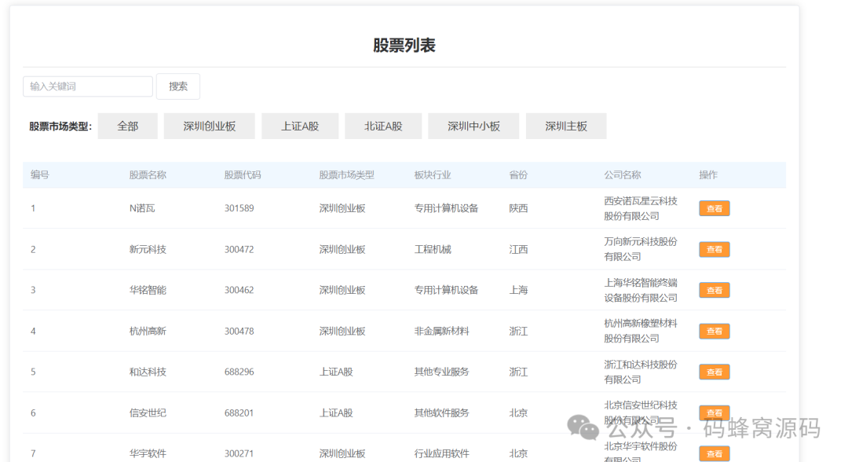Click 查看 for 华宇软件
Screen dimensions: 848x462
[x=714, y=453]
